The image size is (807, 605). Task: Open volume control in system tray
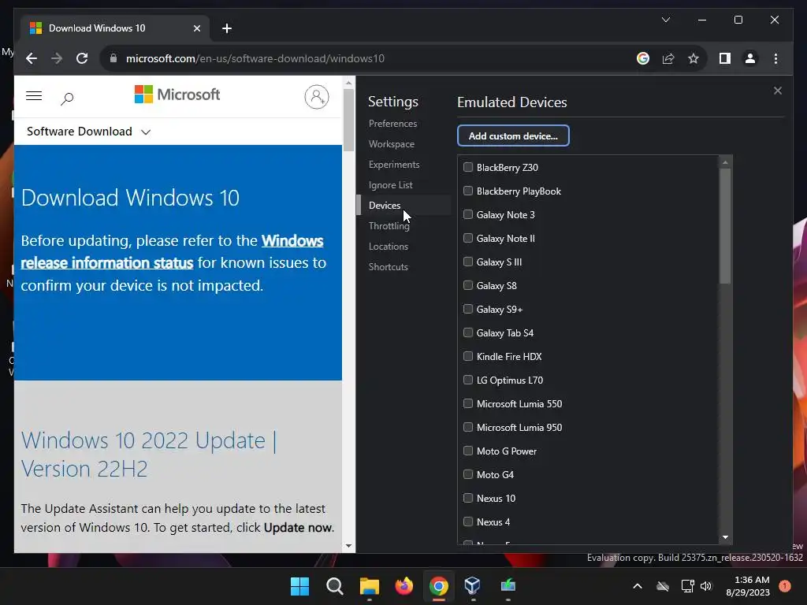[x=706, y=586]
